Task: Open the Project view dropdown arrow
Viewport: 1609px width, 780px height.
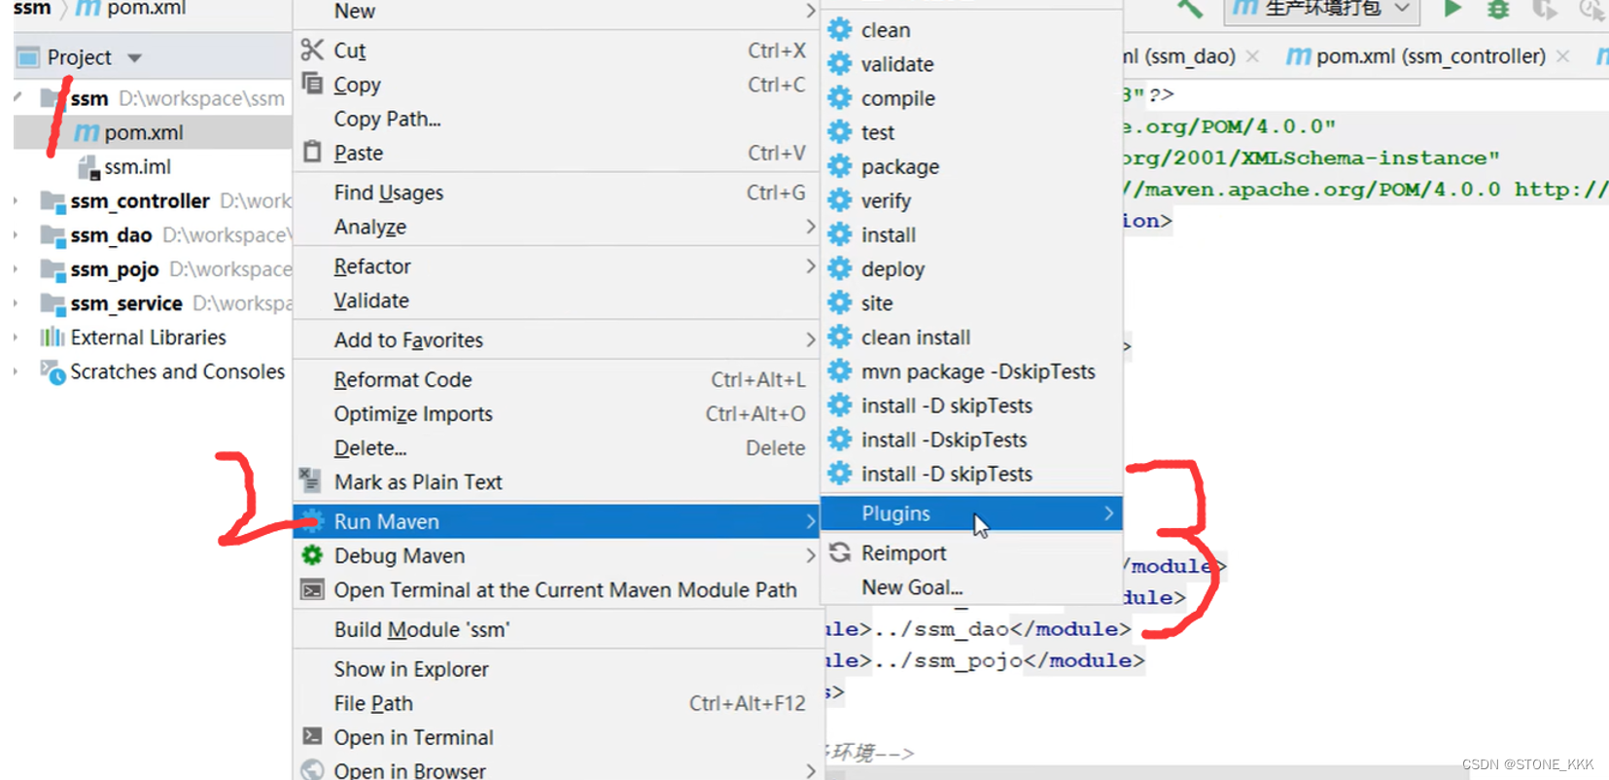Action: 134,58
